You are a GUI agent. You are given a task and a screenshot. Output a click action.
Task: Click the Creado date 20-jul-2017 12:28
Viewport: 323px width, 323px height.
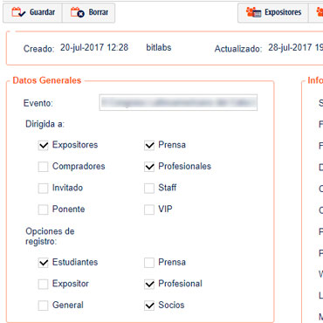[94, 47]
